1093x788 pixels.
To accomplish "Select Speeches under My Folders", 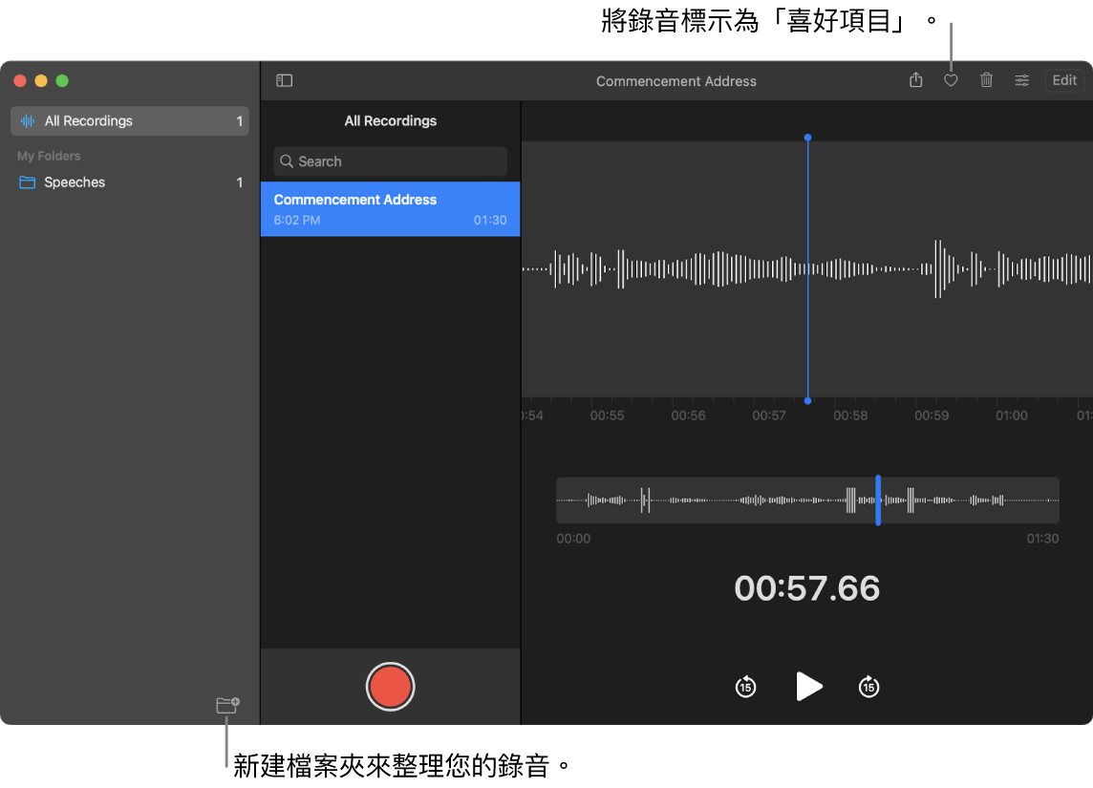I will coord(75,182).
